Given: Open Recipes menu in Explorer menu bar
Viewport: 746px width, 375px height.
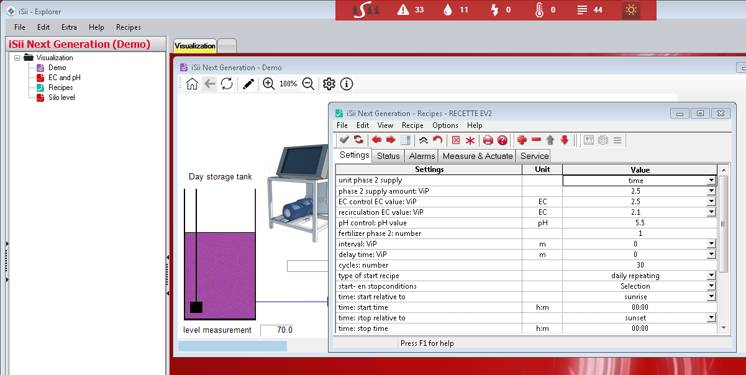Looking at the screenshot, I should pyautogui.click(x=129, y=27).
